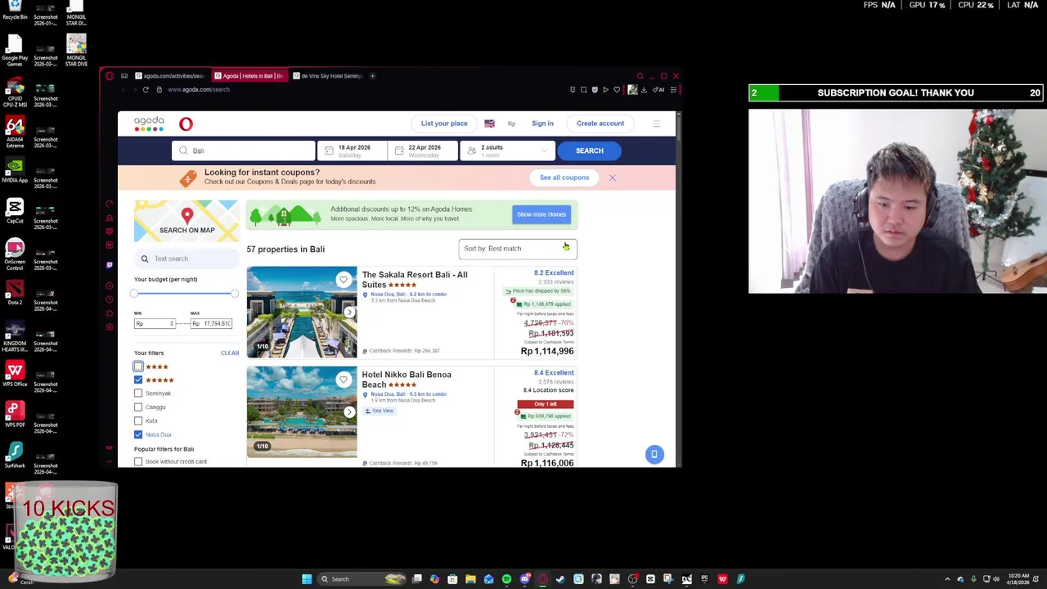1047x589 pixels.
Task: Click the left handle of the budget slider
Action: pyautogui.click(x=134, y=293)
